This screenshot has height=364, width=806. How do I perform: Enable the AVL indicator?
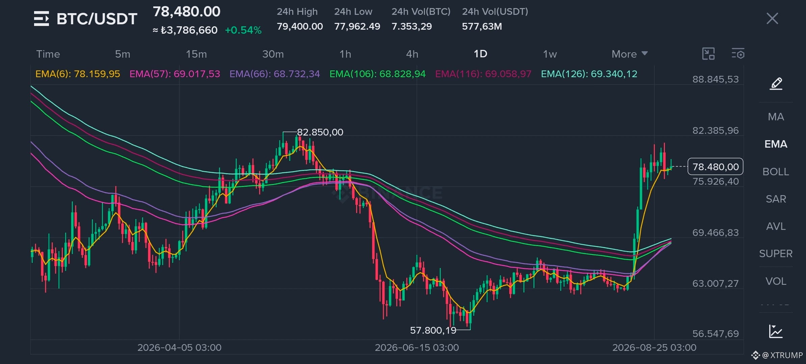(776, 226)
